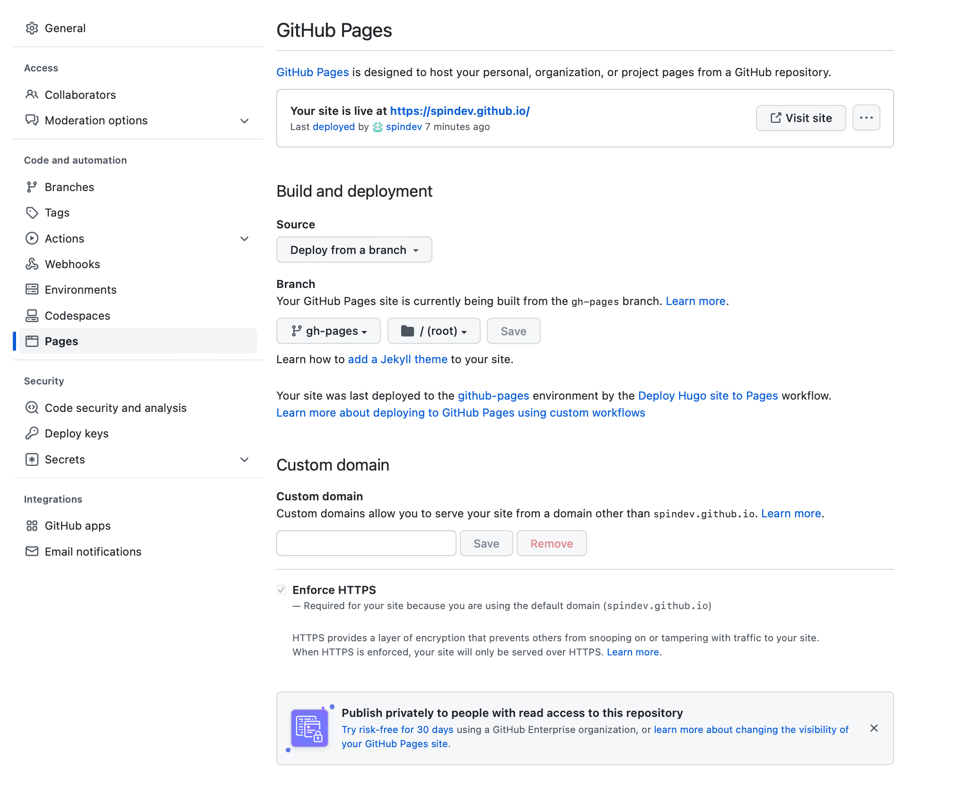This screenshot has width=966, height=785.
Task: Click the Branches git-branch icon
Action: click(32, 187)
